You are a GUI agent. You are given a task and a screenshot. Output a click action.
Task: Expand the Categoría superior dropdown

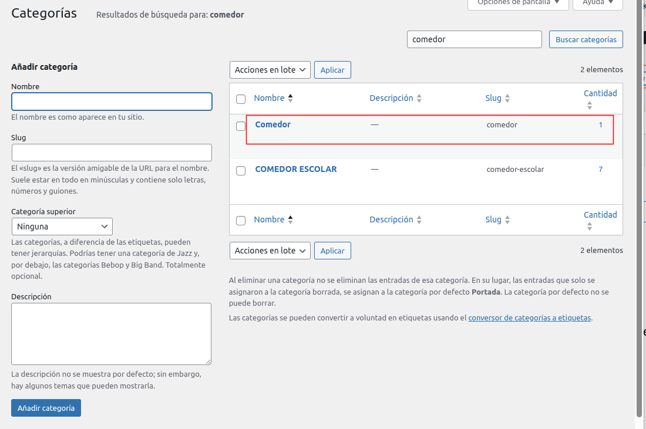click(62, 227)
